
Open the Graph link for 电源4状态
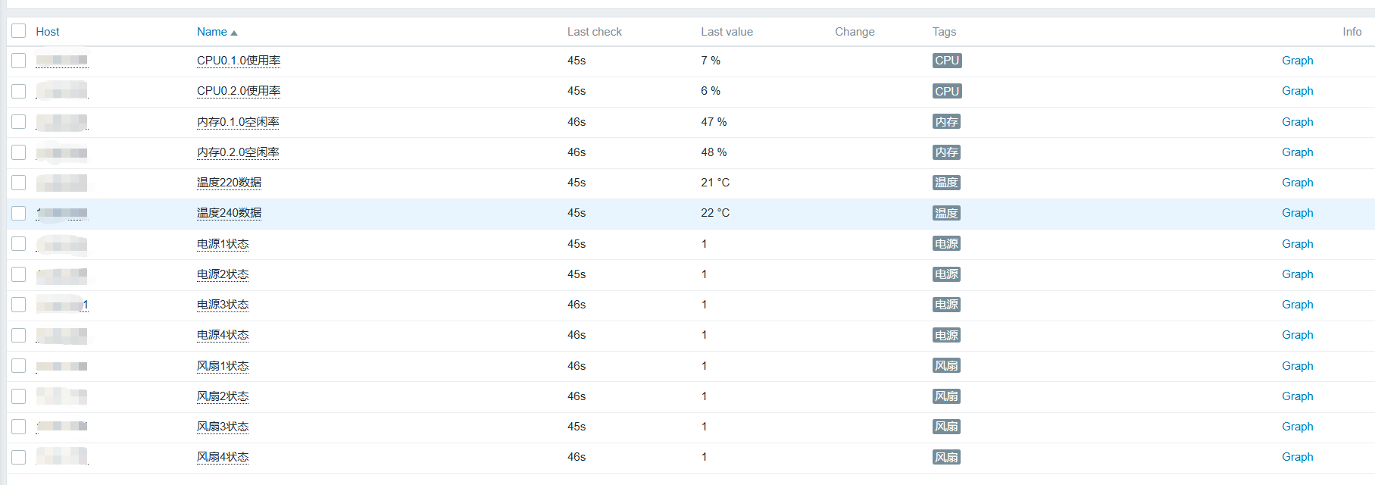1297,335
